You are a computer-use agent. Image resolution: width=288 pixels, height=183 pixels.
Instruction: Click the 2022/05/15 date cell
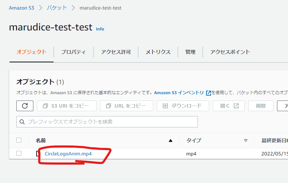tap(275, 154)
